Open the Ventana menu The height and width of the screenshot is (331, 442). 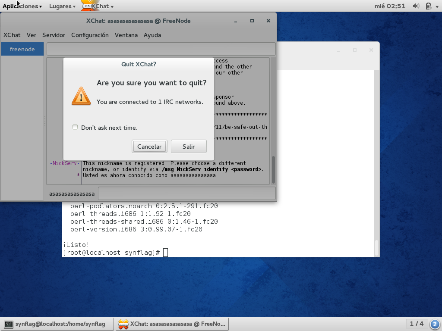(126, 35)
